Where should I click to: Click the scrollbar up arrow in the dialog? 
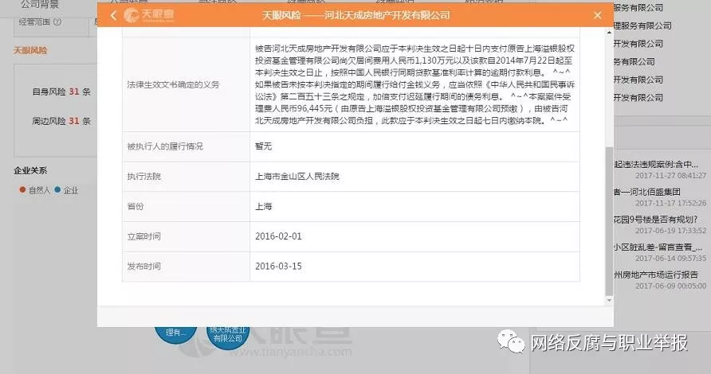tap(609, 32)
